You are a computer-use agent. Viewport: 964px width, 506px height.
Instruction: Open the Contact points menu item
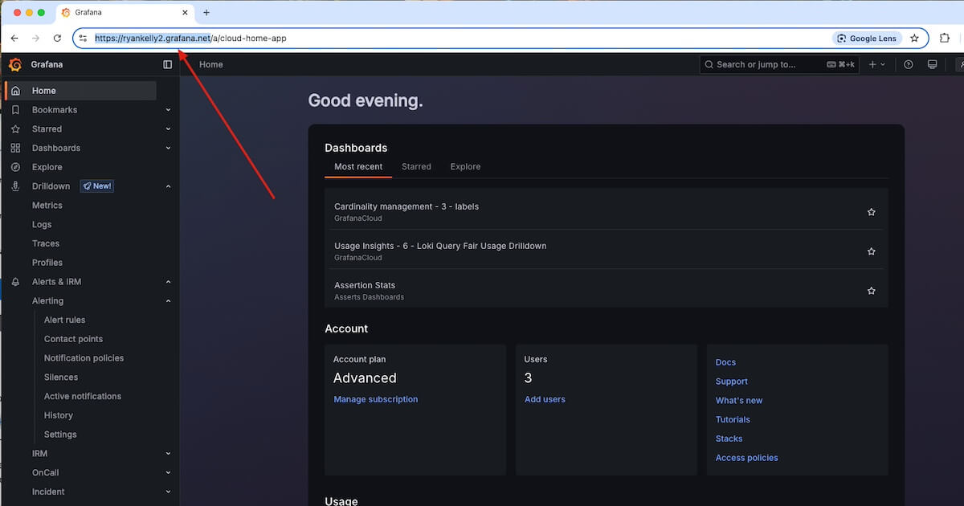(73, 338)
